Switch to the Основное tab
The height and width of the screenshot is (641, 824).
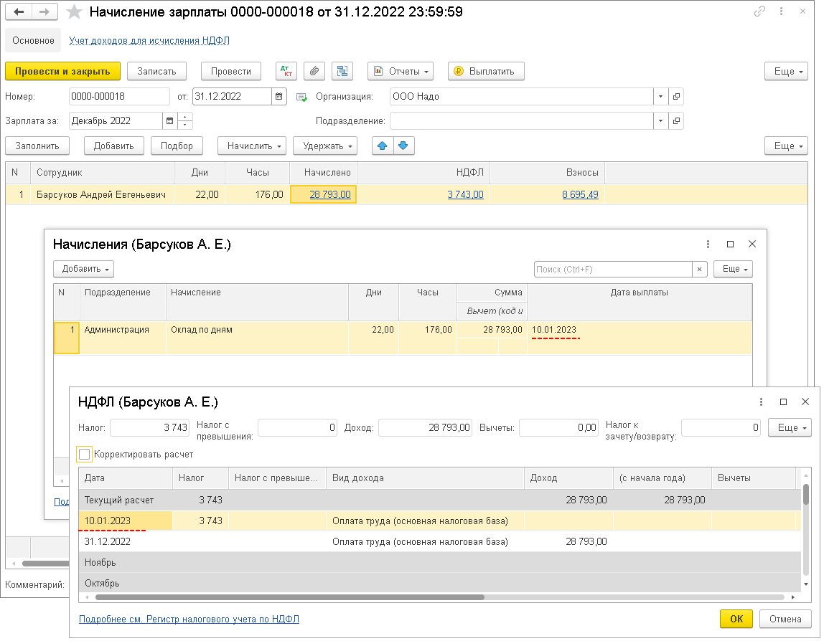coord(33,40)
